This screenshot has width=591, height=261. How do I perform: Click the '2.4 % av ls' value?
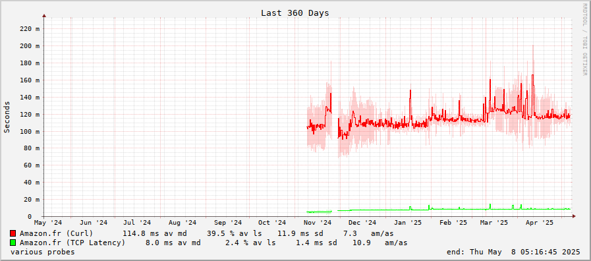tap(250, 243)
